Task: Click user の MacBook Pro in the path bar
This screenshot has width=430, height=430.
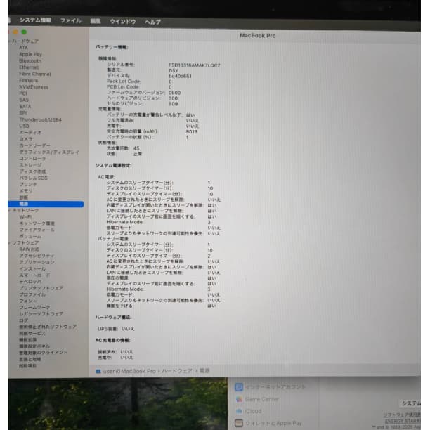Action: tap(129, 371)
